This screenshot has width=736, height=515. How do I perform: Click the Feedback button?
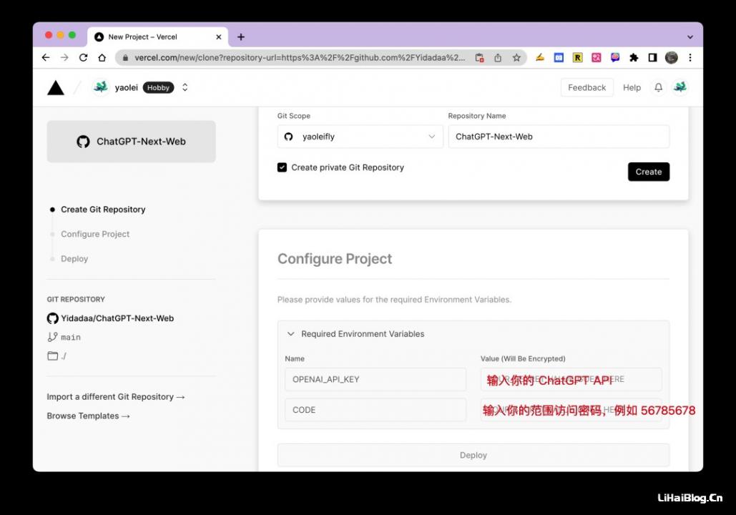(x=587, y=87)
